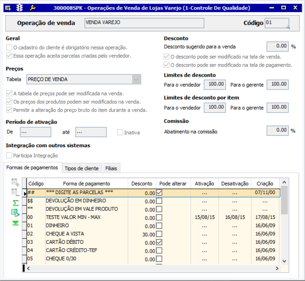Click the grid scroll down arrow
Viewport: 305px width, 281px height.
284,261
